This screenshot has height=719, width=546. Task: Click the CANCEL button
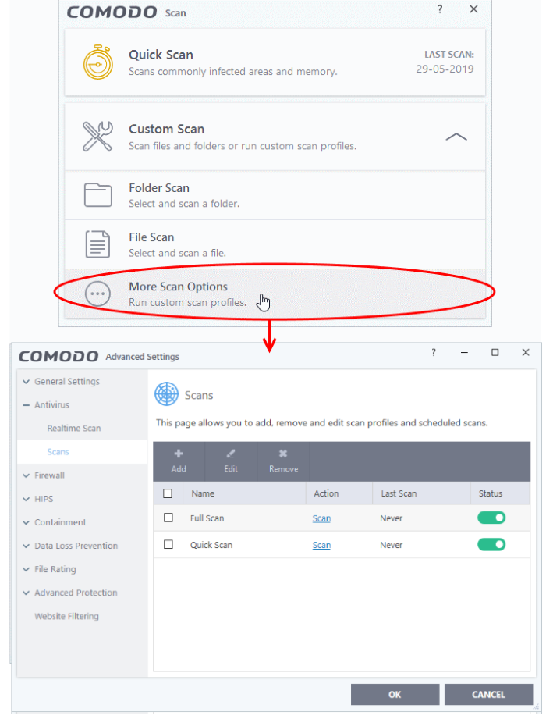(488, 694)
